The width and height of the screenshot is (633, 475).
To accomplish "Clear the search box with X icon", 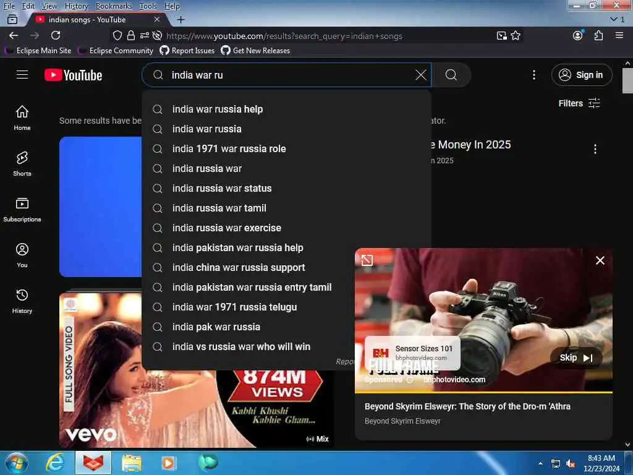I will (x=420, y=75).
